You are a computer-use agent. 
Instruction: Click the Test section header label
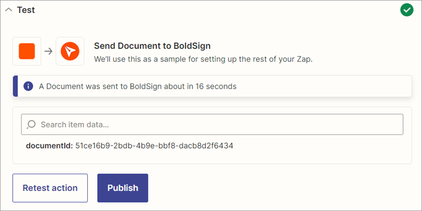[x=26, y=10]
